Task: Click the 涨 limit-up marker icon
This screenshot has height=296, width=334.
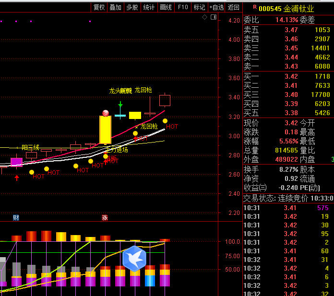Action: click(105, 218)
